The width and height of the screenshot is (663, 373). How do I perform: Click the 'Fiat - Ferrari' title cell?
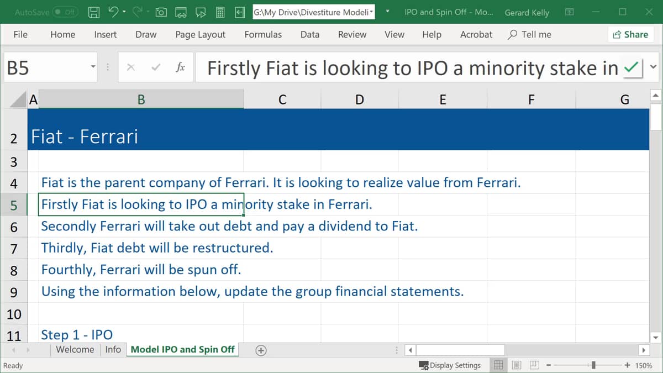(x=85, y=136)
